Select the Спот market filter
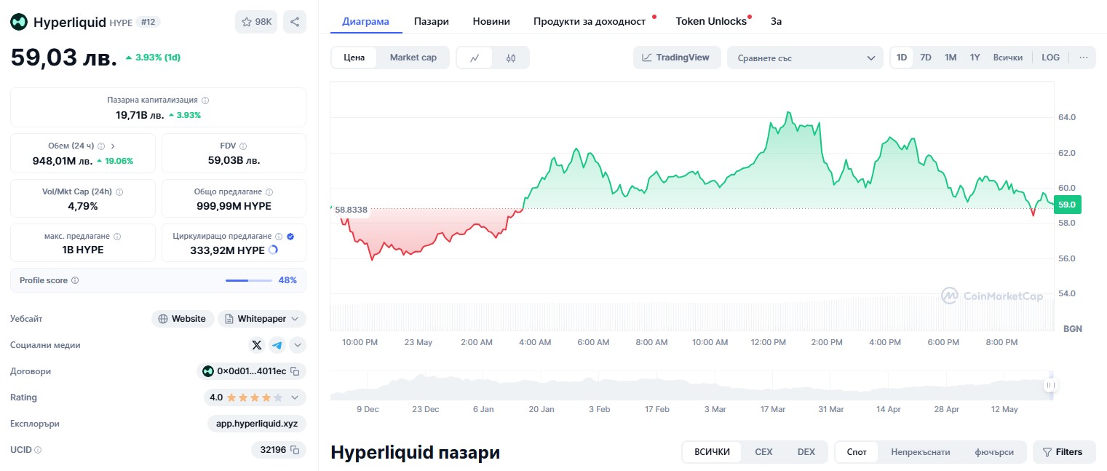The height and width of the screenshot is (471, 1107). 856,451
